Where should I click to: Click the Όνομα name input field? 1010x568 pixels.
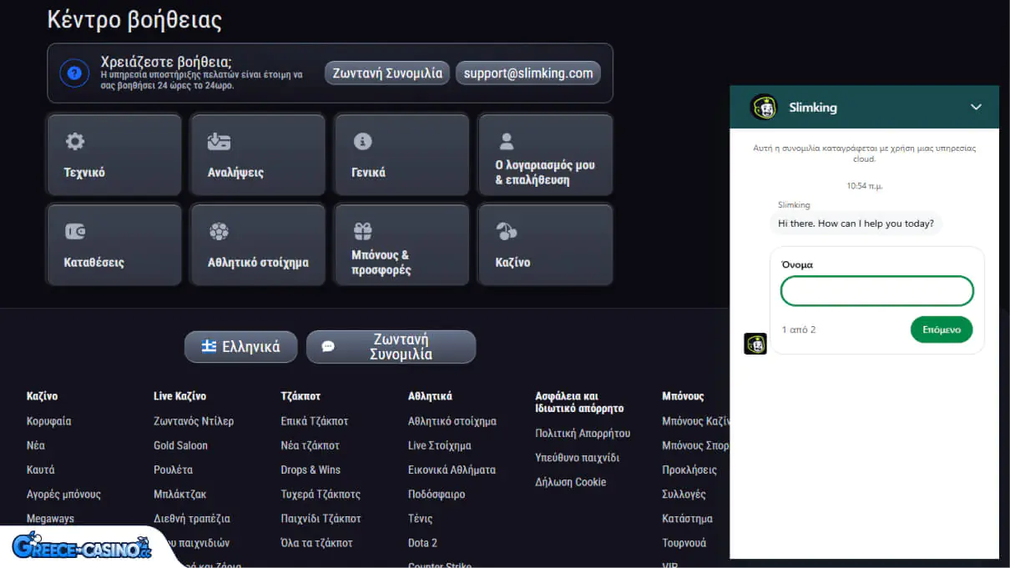(876, 291)
